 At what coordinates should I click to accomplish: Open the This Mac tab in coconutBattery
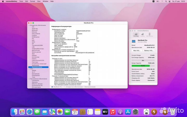pyautogui.click(x=136, y=35)
